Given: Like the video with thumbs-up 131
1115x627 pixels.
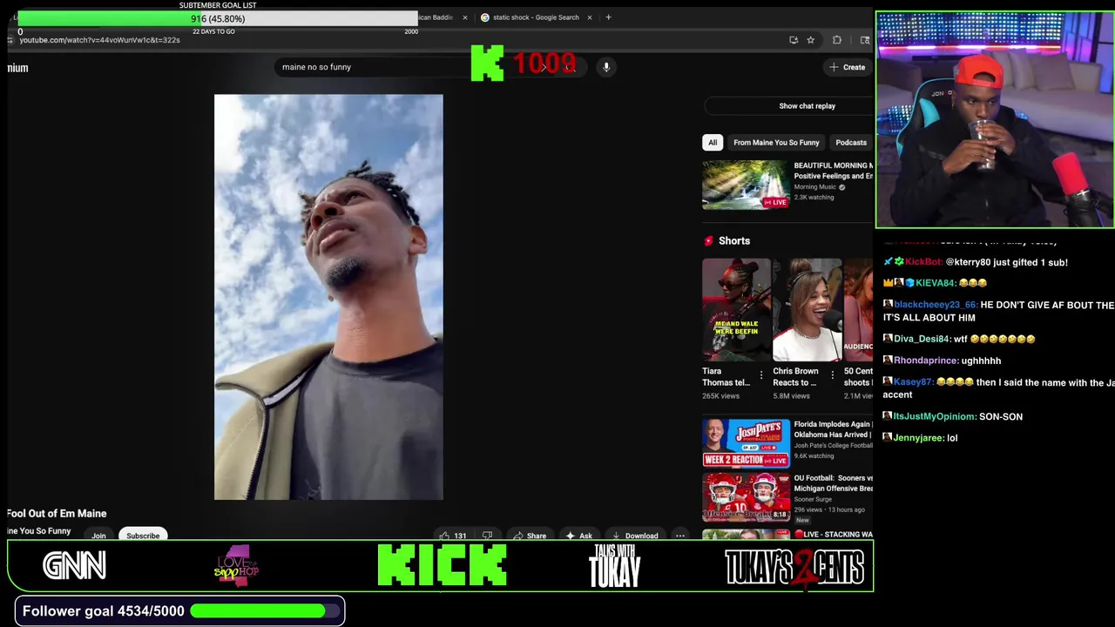Looking at the screenshot, I should tap(453, 536).
